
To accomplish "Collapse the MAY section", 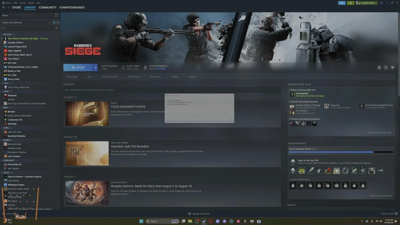I will [2, 107].
